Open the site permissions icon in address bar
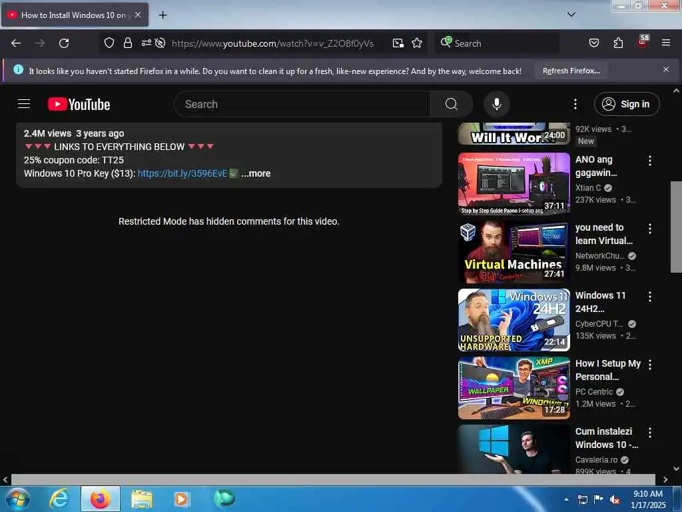682x512 pixels. point(146,43)
